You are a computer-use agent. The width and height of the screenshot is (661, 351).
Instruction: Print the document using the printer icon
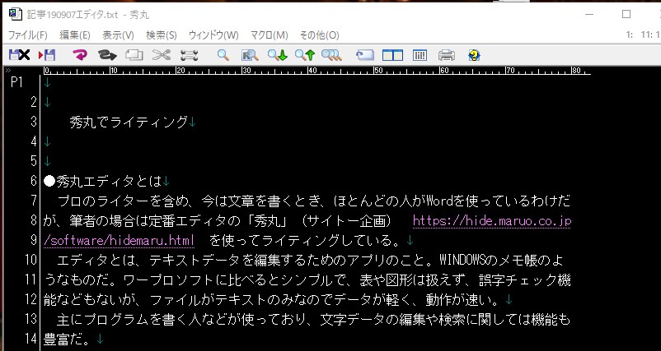447,54
